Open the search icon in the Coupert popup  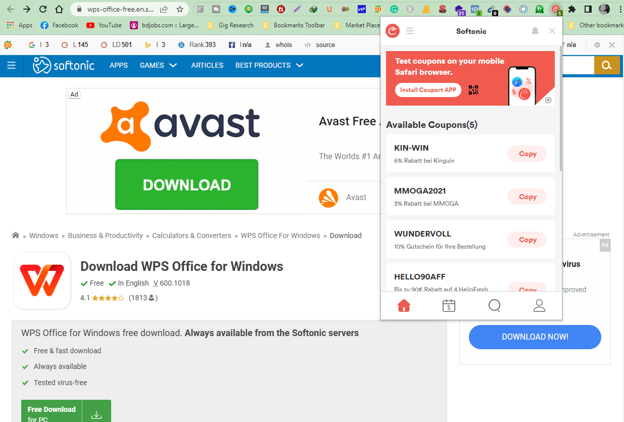494,305
